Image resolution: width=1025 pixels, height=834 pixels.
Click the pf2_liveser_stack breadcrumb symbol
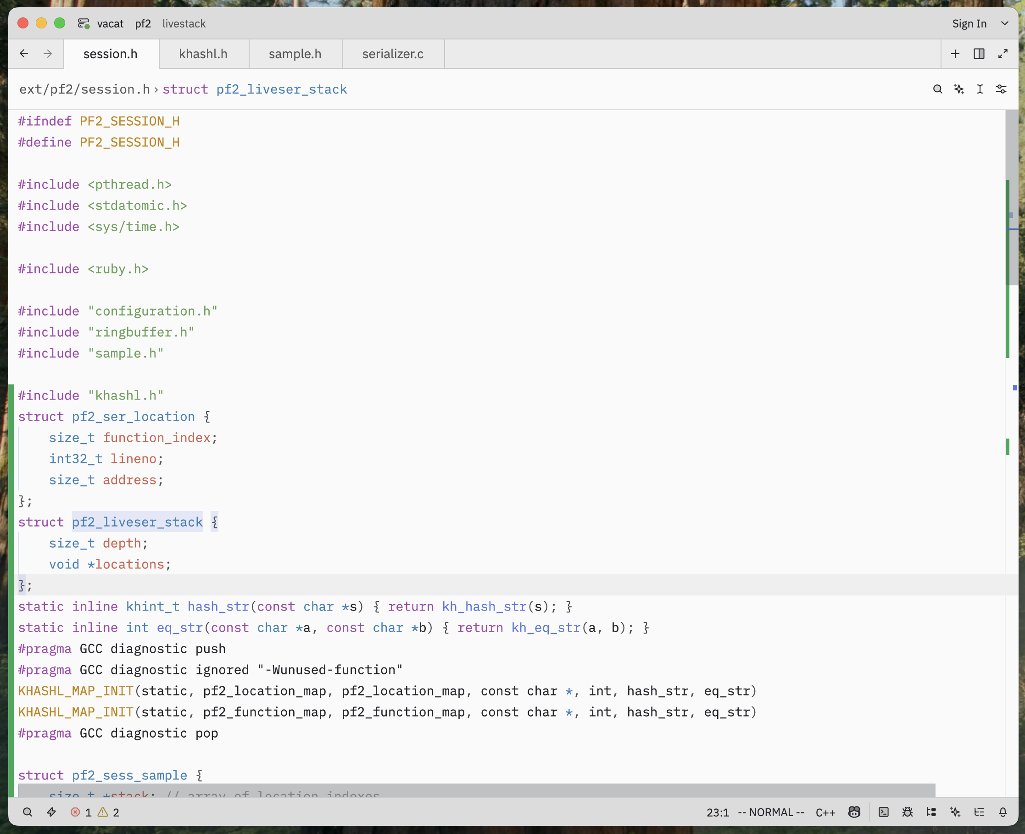tap(281, 89)
